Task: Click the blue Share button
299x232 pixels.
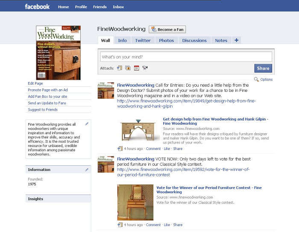Action: 263,68
